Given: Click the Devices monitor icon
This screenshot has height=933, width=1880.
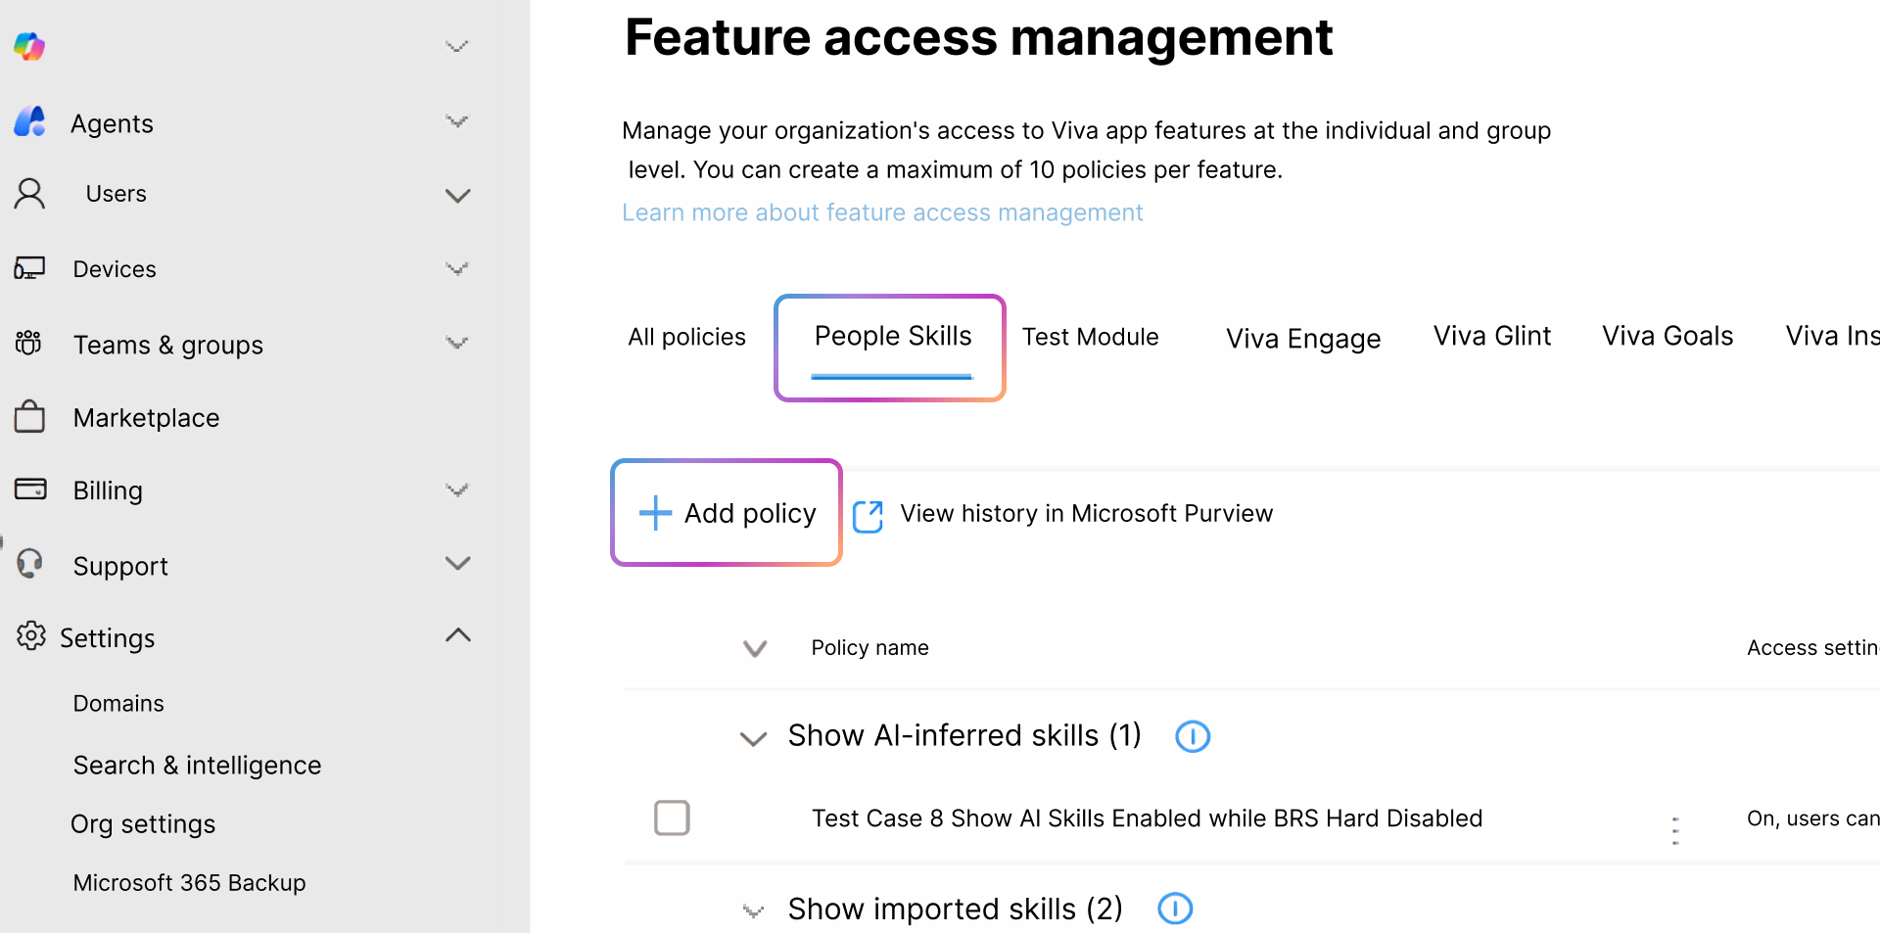Looking at the screenshot, I should click(x=29, y=268).
